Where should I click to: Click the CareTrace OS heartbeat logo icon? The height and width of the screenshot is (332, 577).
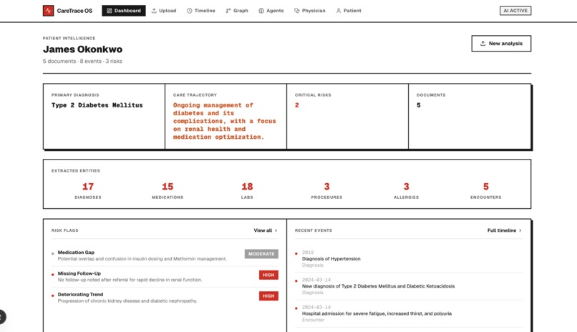point(48,11)
